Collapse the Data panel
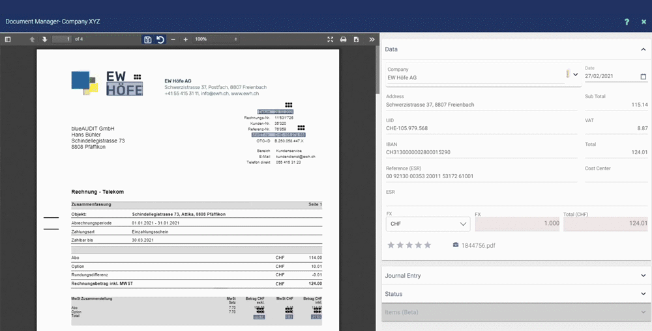Screen dimensions: 652x331 643,49
